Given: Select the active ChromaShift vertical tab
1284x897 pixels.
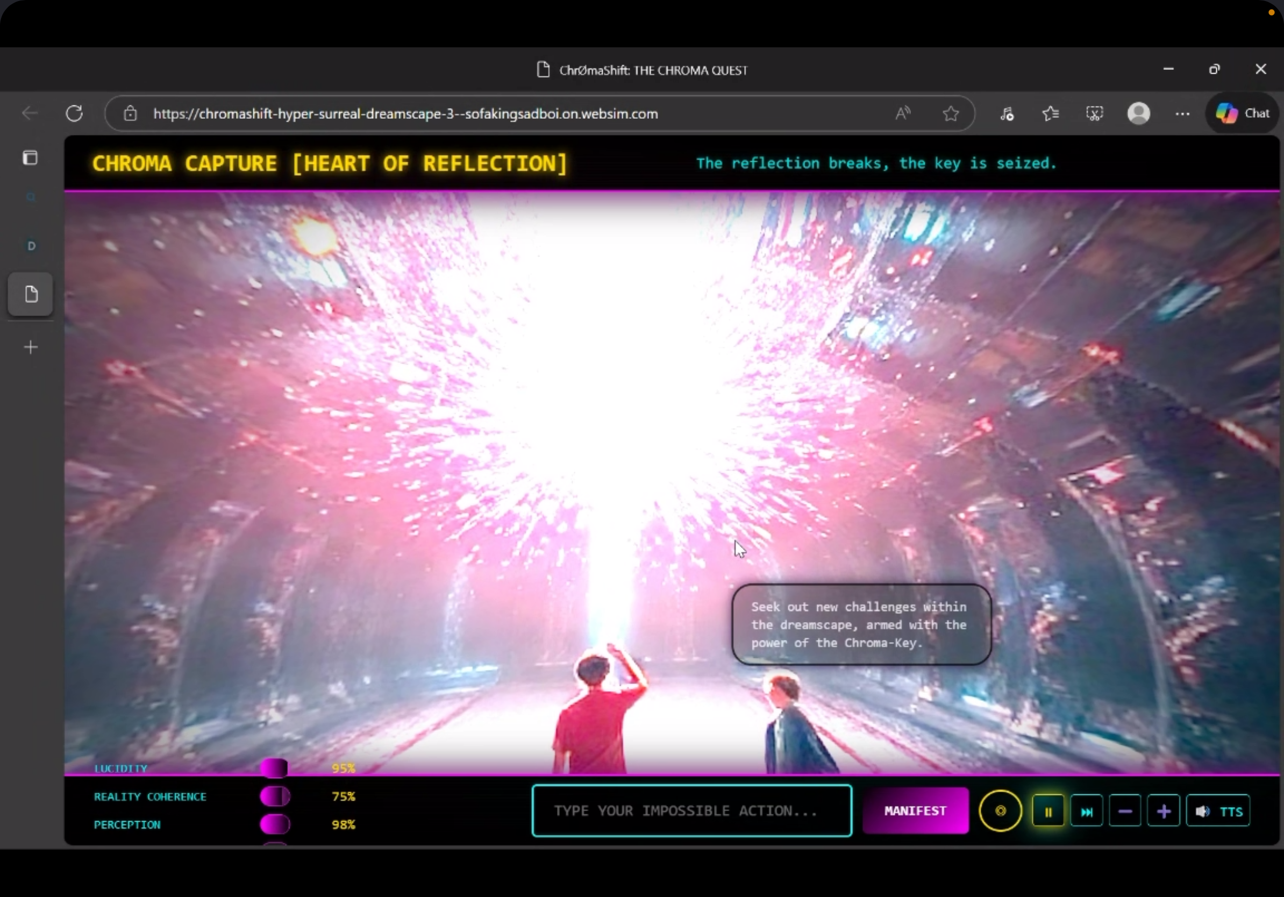Looking at the screenshot, I should click(31, 294).
